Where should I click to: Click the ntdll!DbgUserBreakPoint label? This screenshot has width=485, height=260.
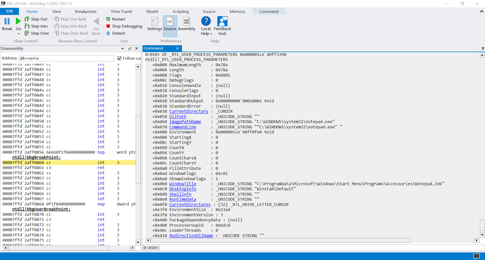(x=41, y=209)
